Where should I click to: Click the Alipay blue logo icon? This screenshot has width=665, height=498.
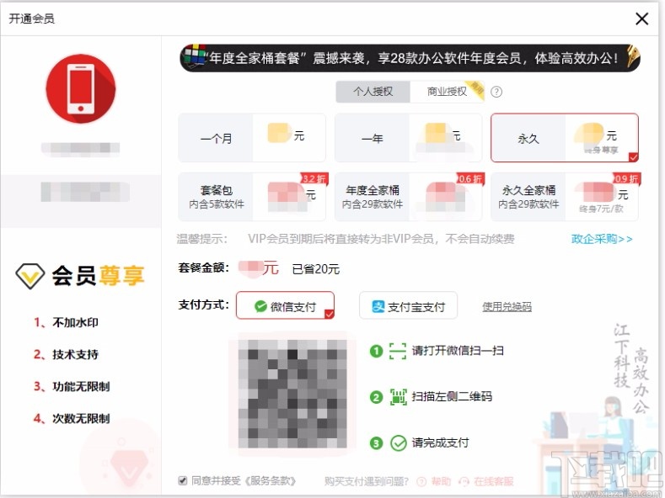(378, 306)
